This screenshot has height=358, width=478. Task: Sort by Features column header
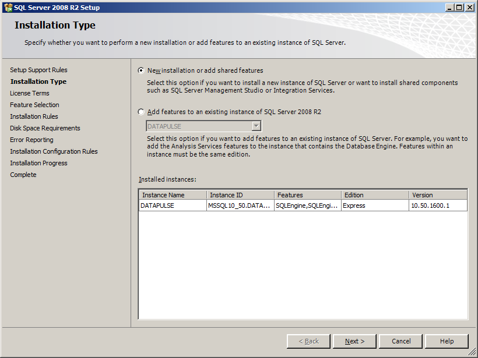click(308, 195)
